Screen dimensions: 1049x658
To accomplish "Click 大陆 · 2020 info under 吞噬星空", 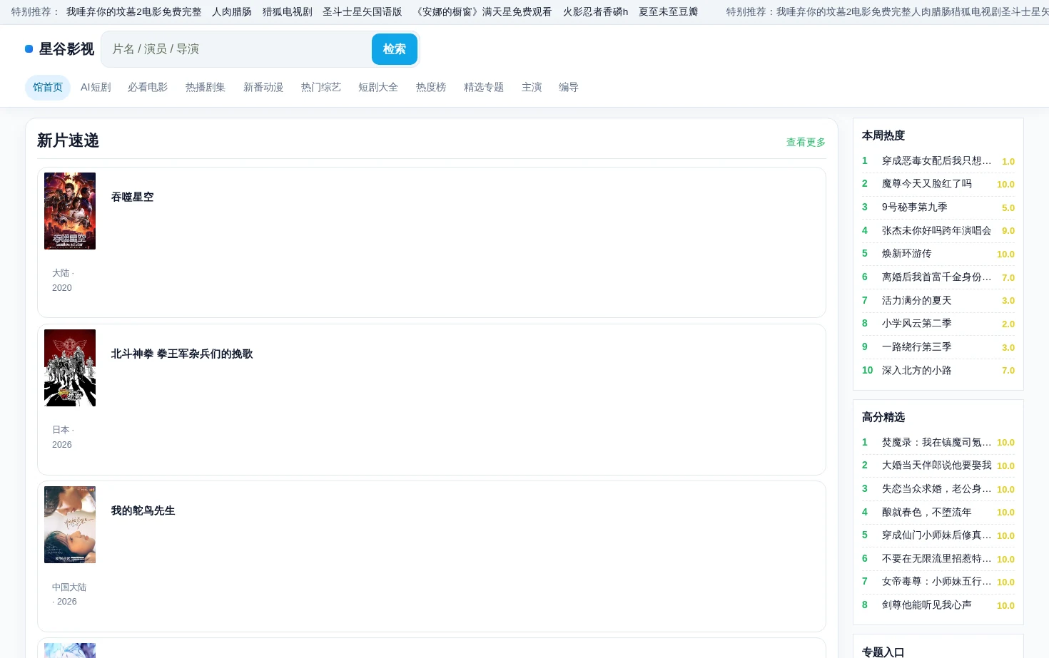I will (63, 281).
